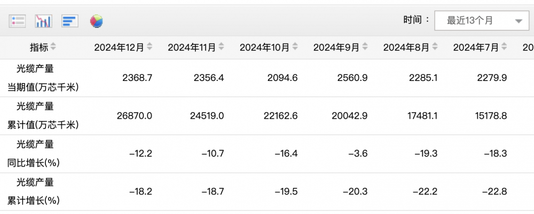Sort the 2024年10月 column
Viewport: 534px width, 214px height.
295,47
